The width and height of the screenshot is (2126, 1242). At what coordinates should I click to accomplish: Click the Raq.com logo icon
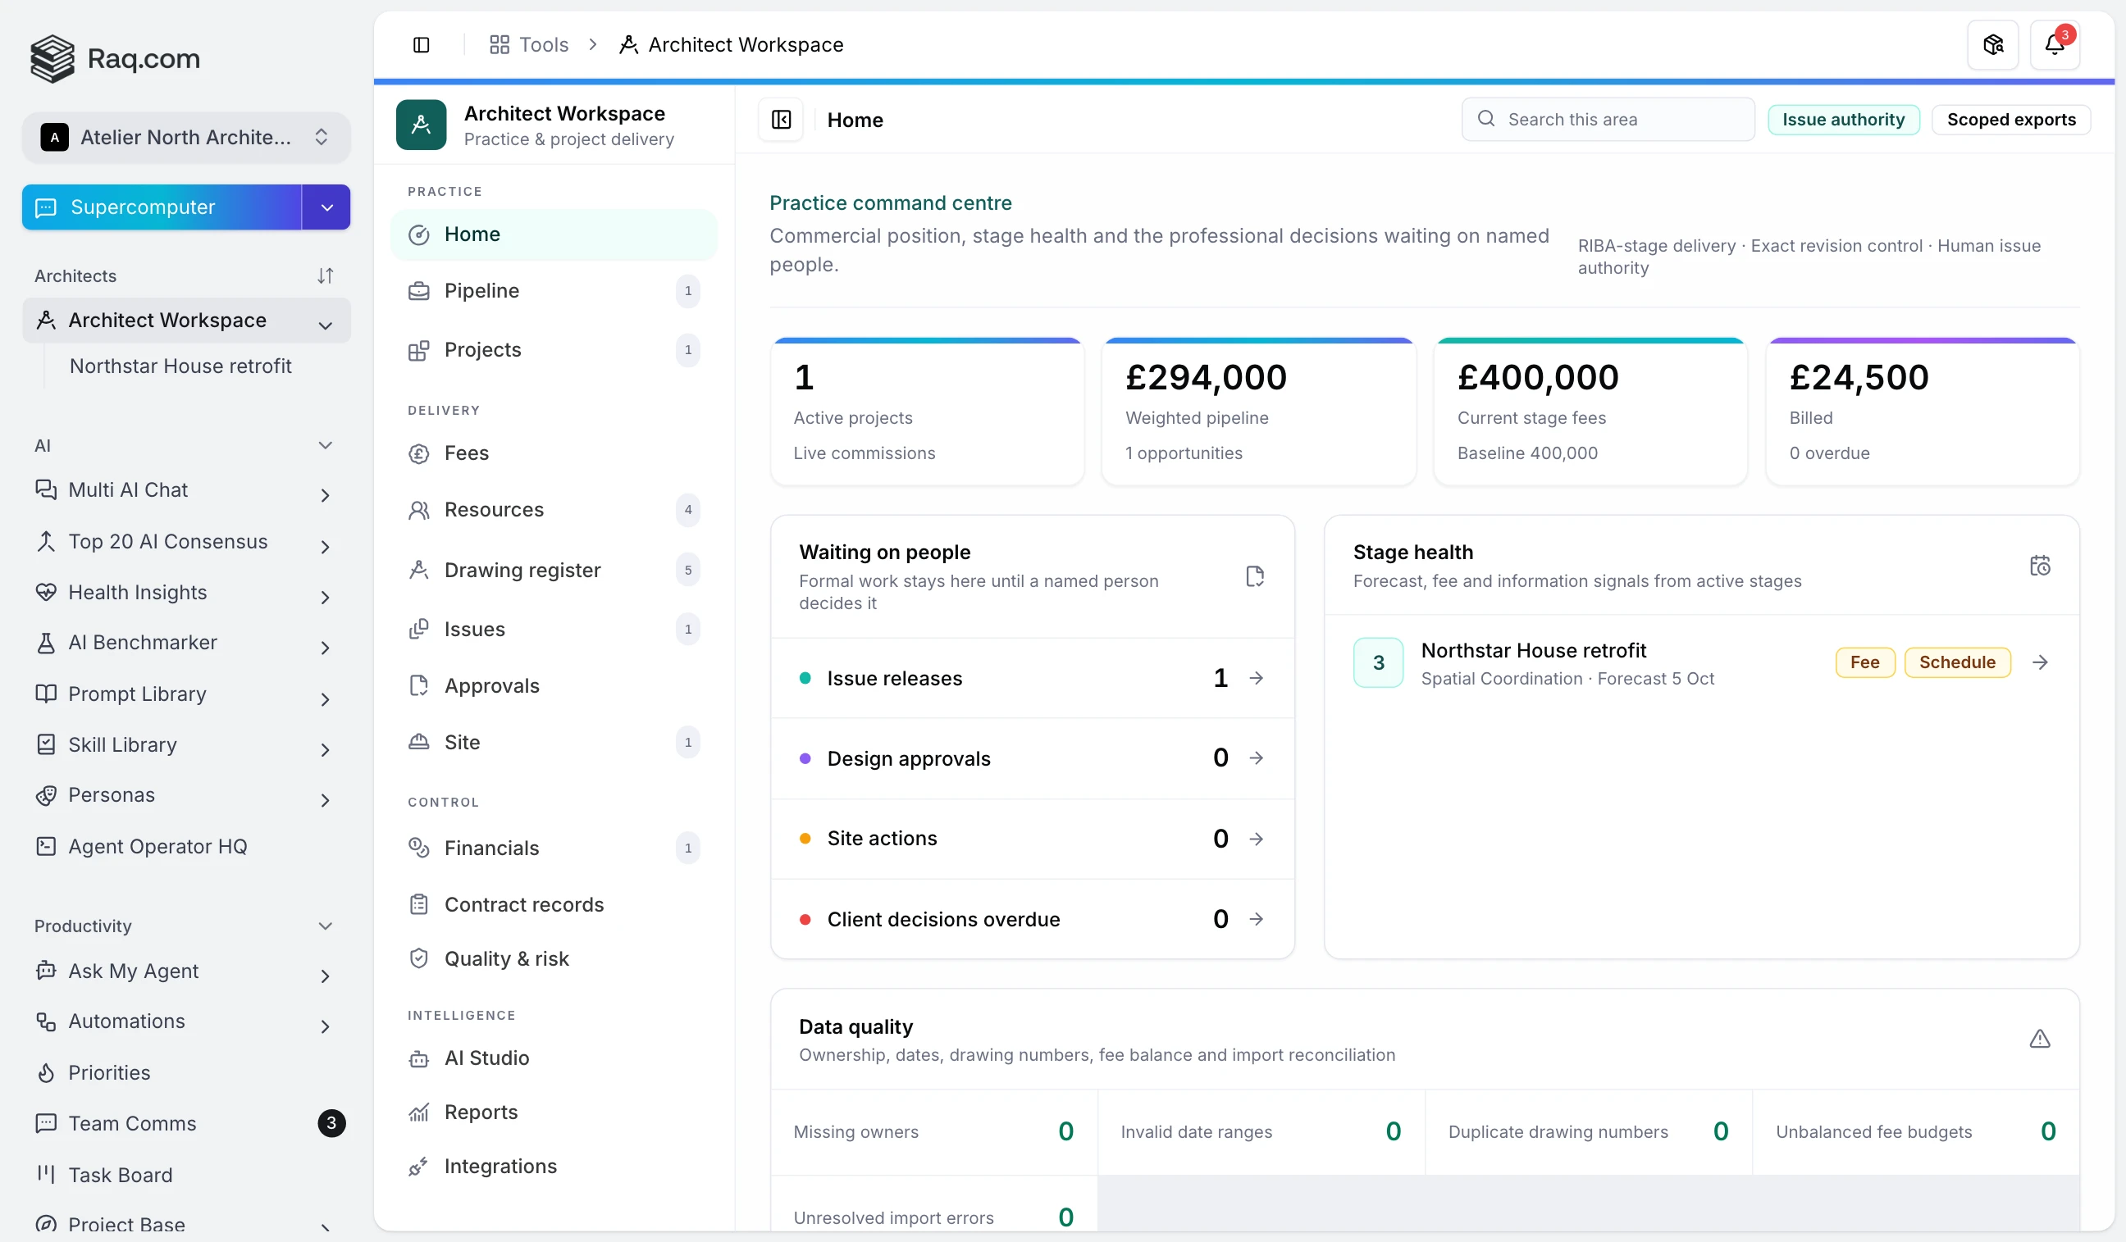[52, 58]
